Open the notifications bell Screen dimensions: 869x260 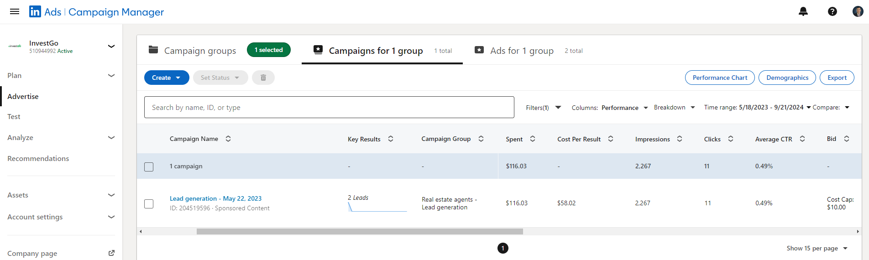(x=803, y=11)
